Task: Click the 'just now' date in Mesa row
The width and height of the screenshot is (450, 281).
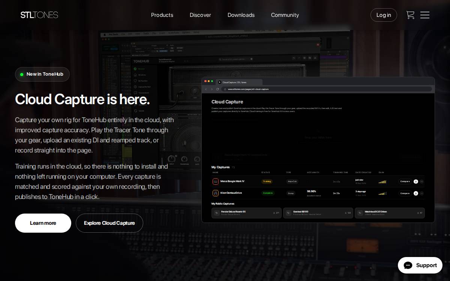Action: pos(359,180)
